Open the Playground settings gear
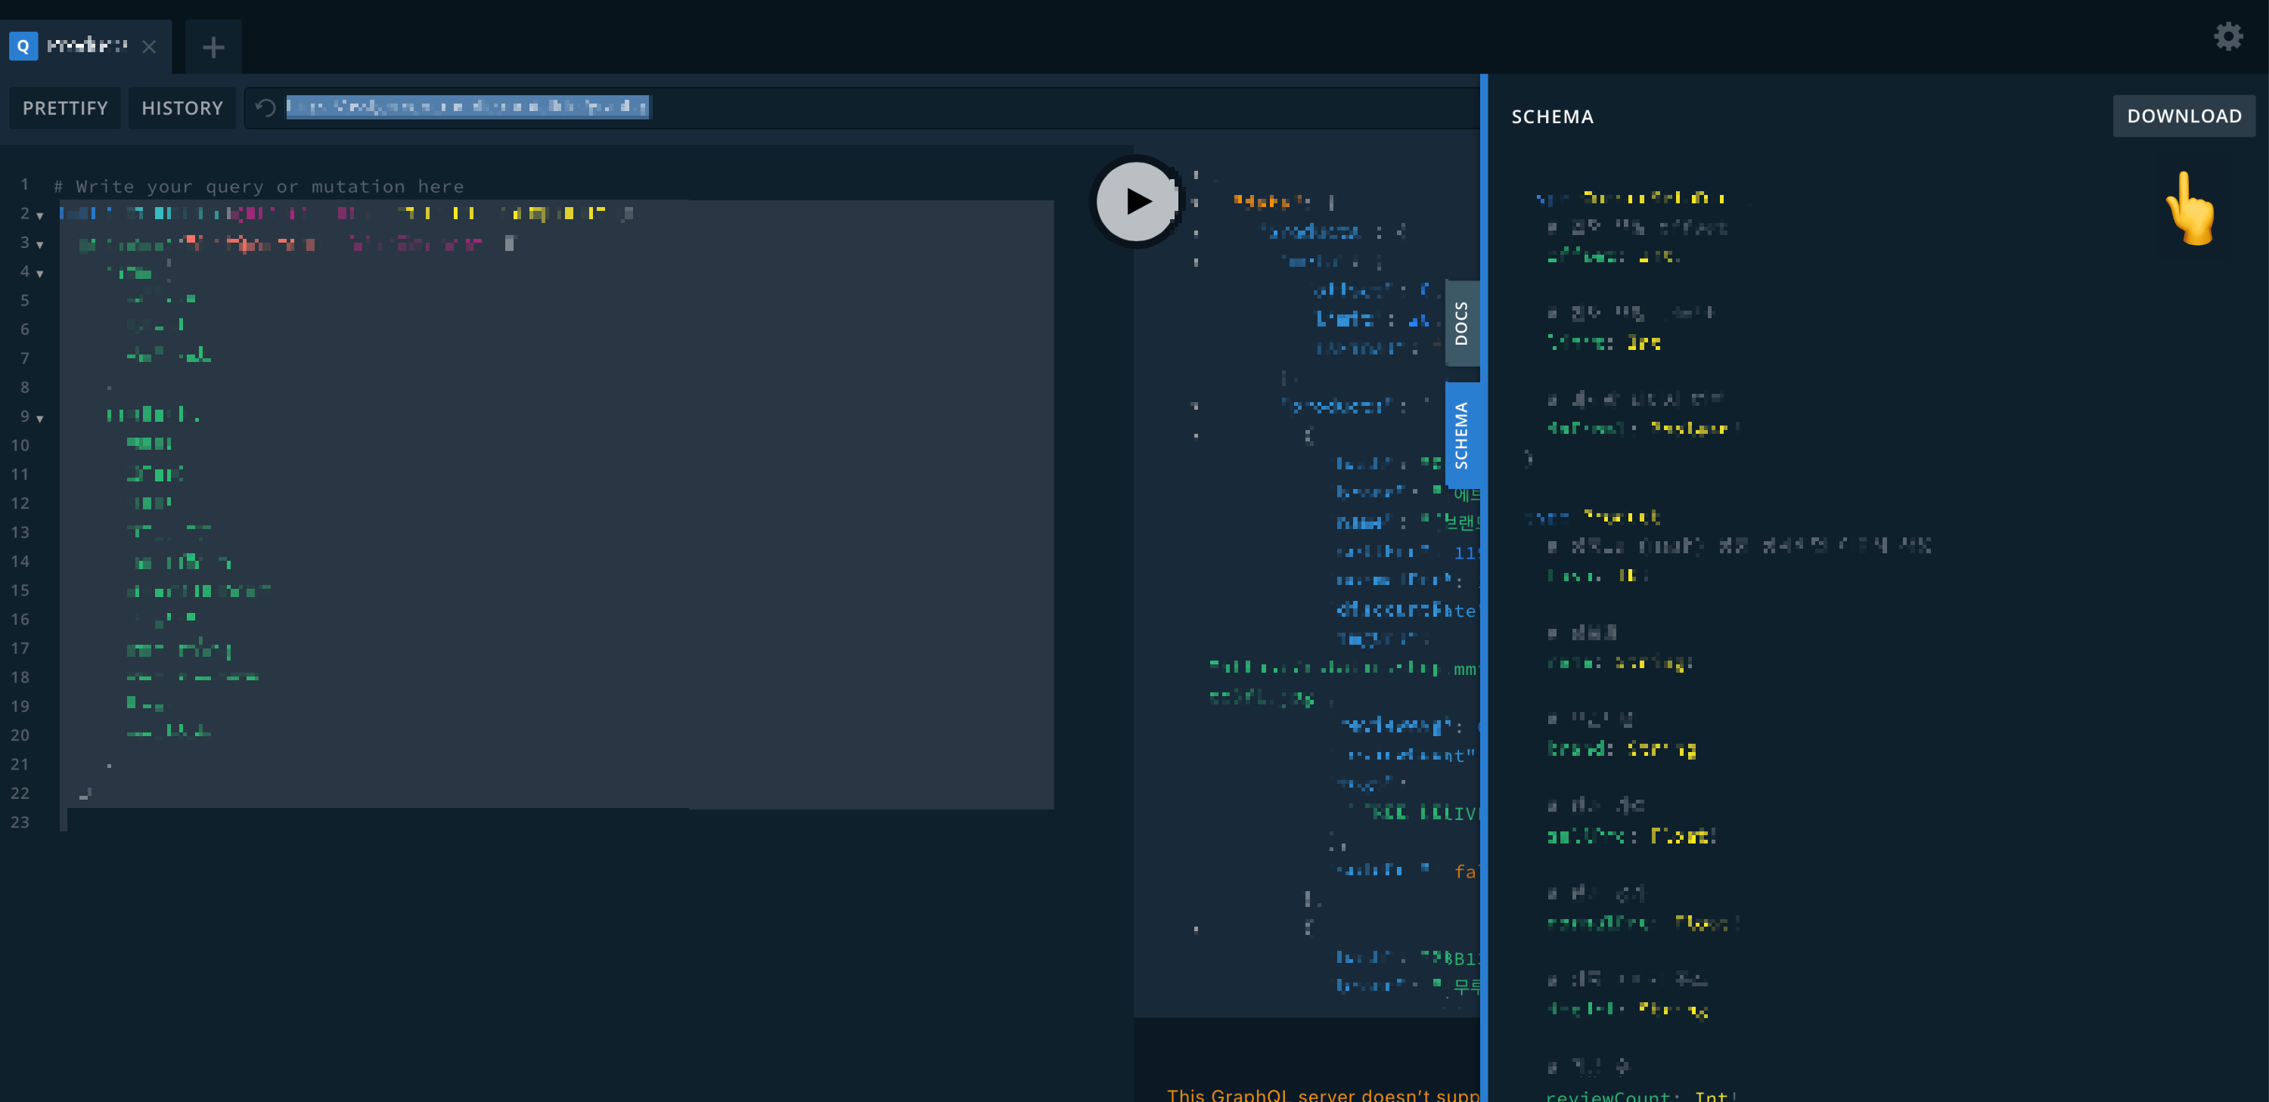 [x=2227, y=36]
